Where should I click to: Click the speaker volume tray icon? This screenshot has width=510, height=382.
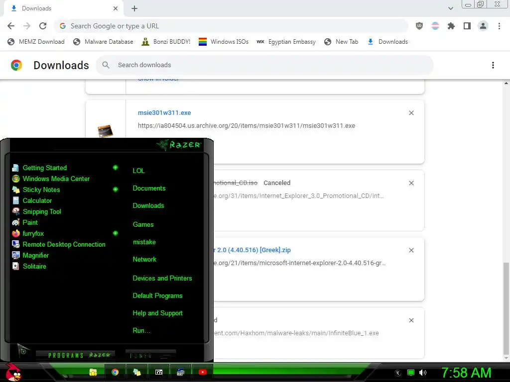pos(423,373)
